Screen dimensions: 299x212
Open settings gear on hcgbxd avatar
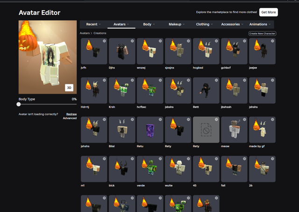[x=216, y=41]
